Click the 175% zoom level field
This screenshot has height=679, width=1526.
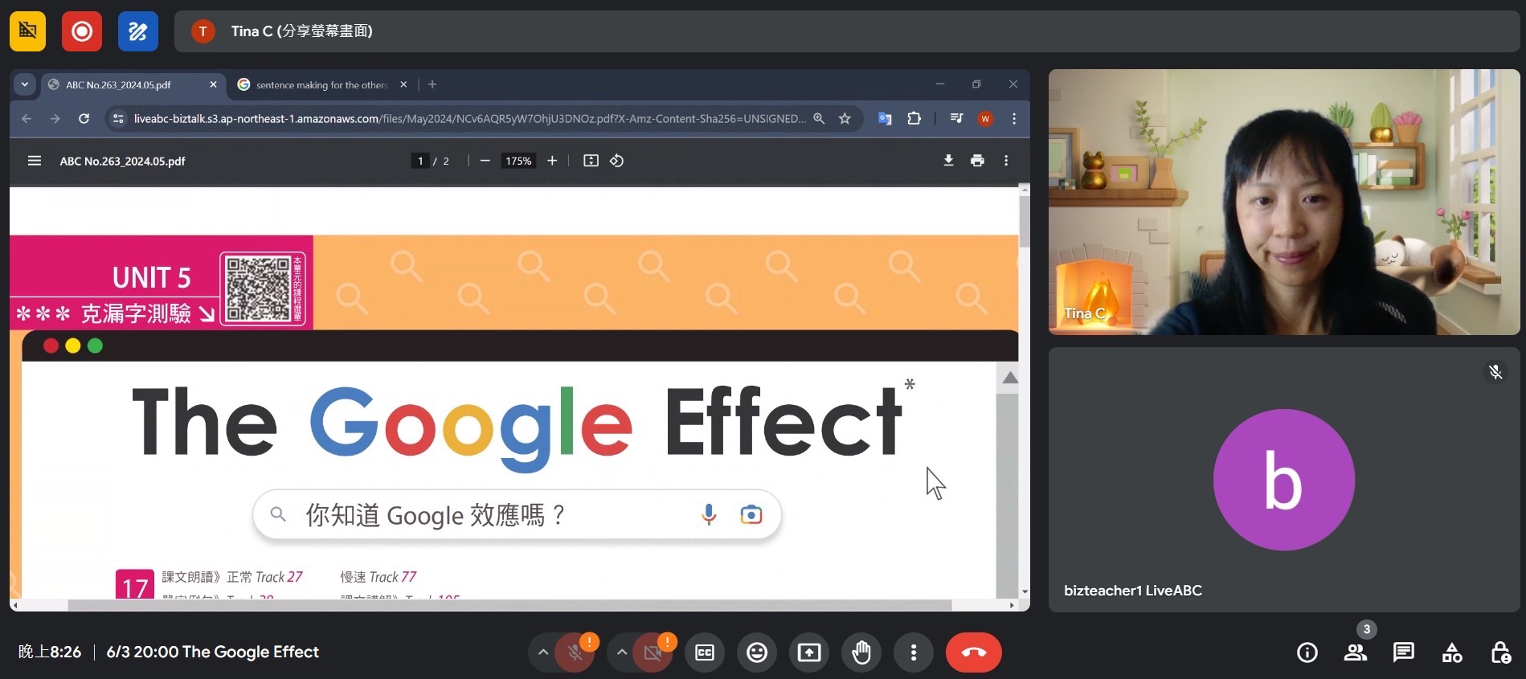tap(518, 161)
